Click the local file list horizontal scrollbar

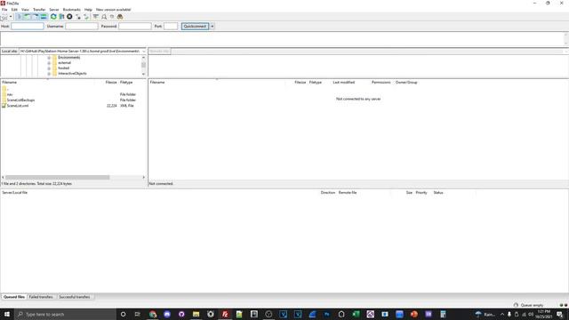pyautogui.click(x=57, y=178)
